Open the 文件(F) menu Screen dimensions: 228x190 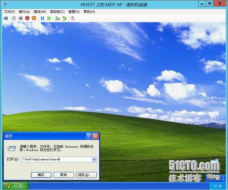9,12
